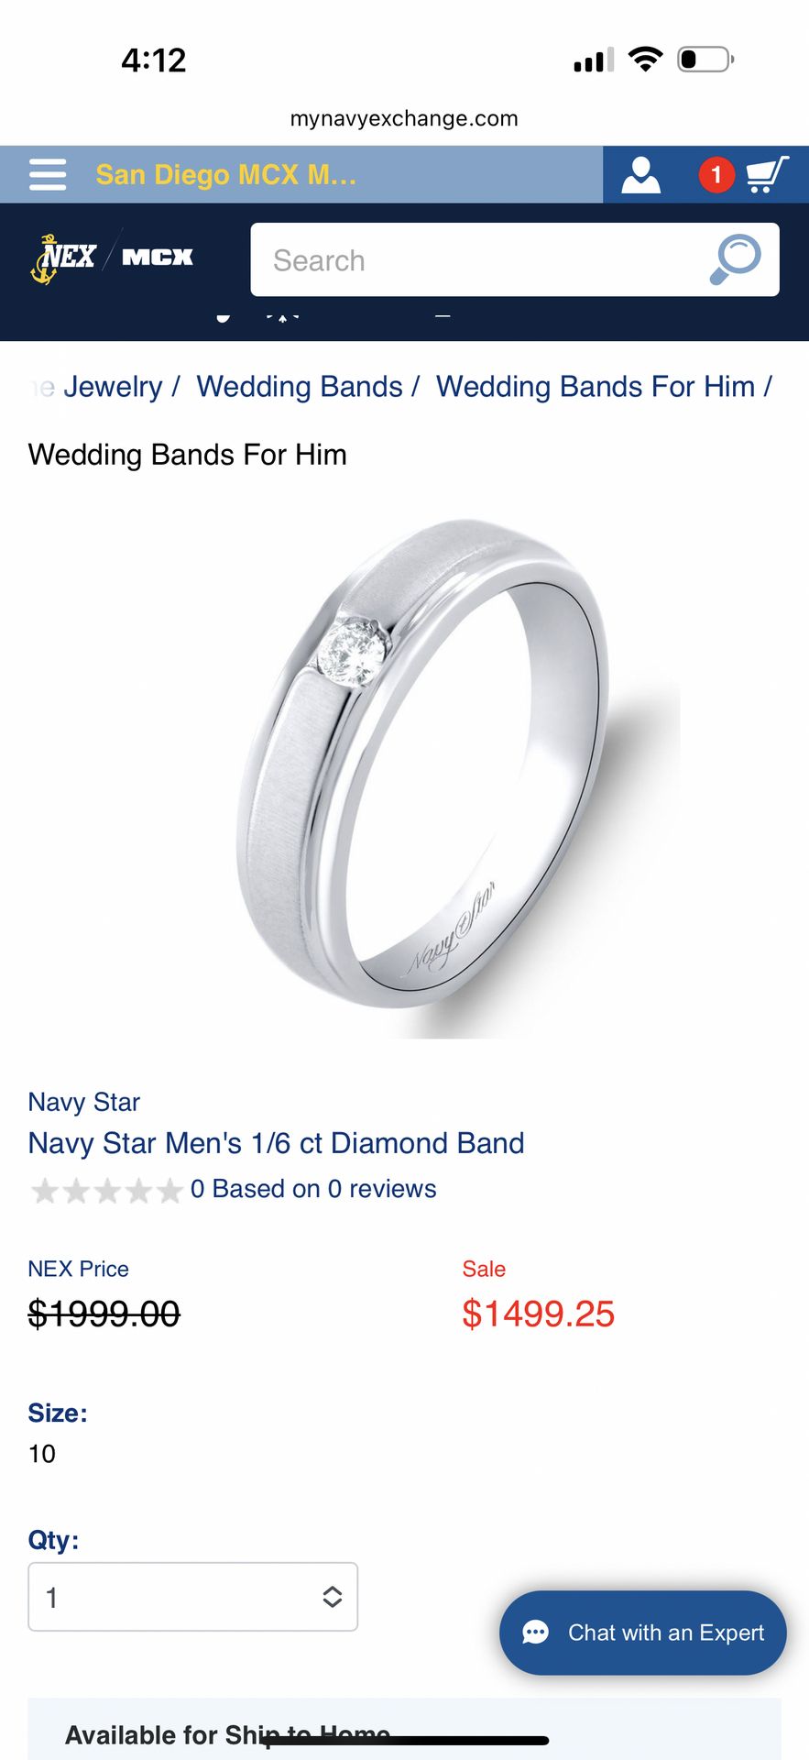The image size is (809, 1760).
Task: Tap the MCX logo
Action: (158, 258)
